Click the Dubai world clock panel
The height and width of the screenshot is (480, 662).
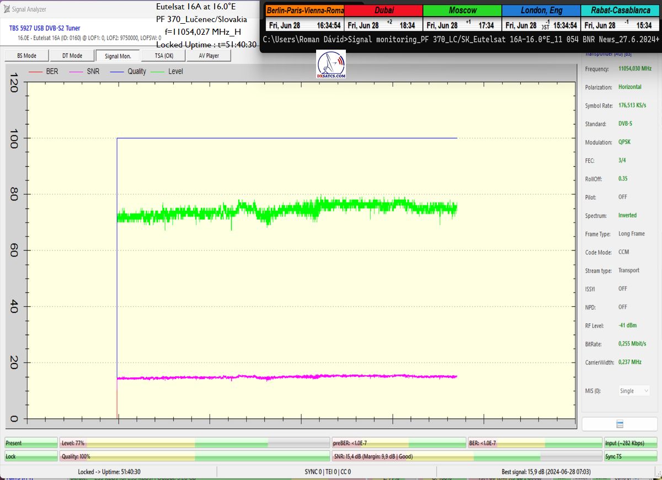point(383,18)
